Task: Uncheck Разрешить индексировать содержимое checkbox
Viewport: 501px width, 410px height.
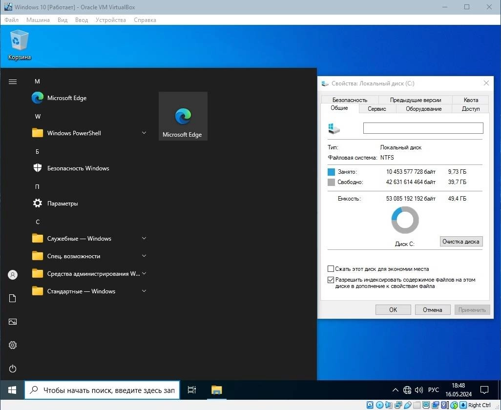Action: click(331, 280)
